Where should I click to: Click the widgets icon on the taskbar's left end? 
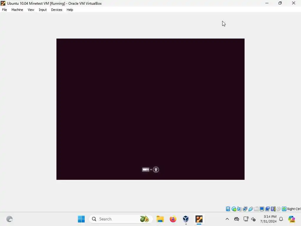click(x=9, y=219)
